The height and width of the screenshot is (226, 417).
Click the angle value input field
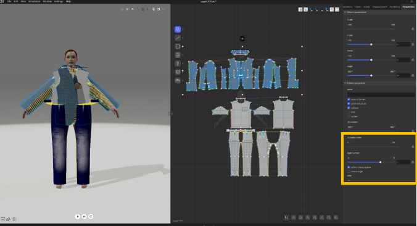tap(403, 75)
